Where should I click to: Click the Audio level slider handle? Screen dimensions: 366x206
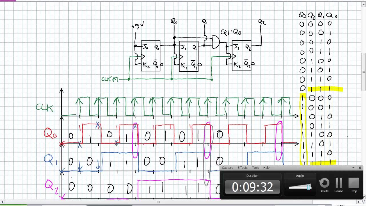[x=309, y=187]
